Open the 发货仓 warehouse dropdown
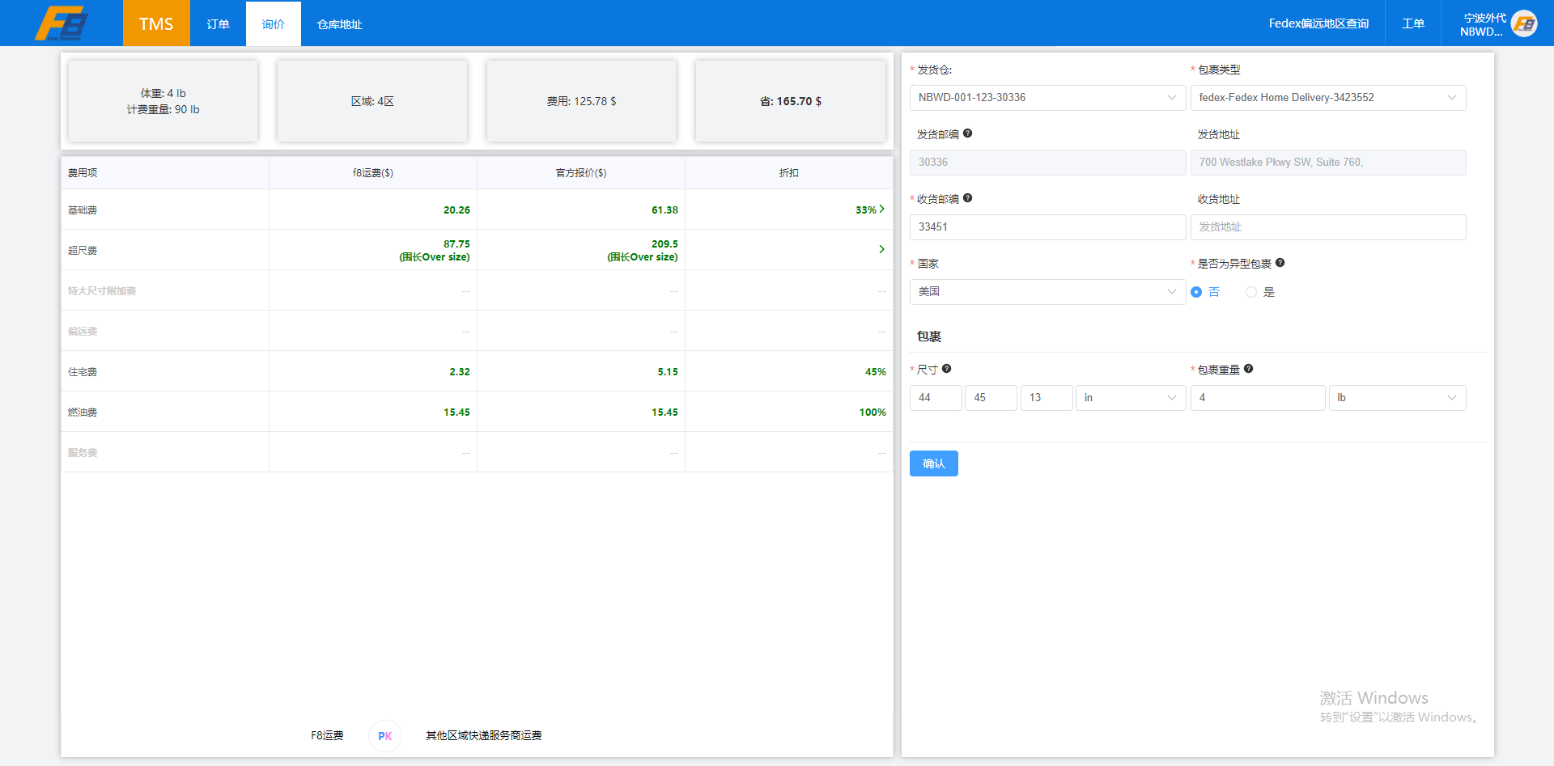This screenshot has width=1554, height=766. [1047, 98]
